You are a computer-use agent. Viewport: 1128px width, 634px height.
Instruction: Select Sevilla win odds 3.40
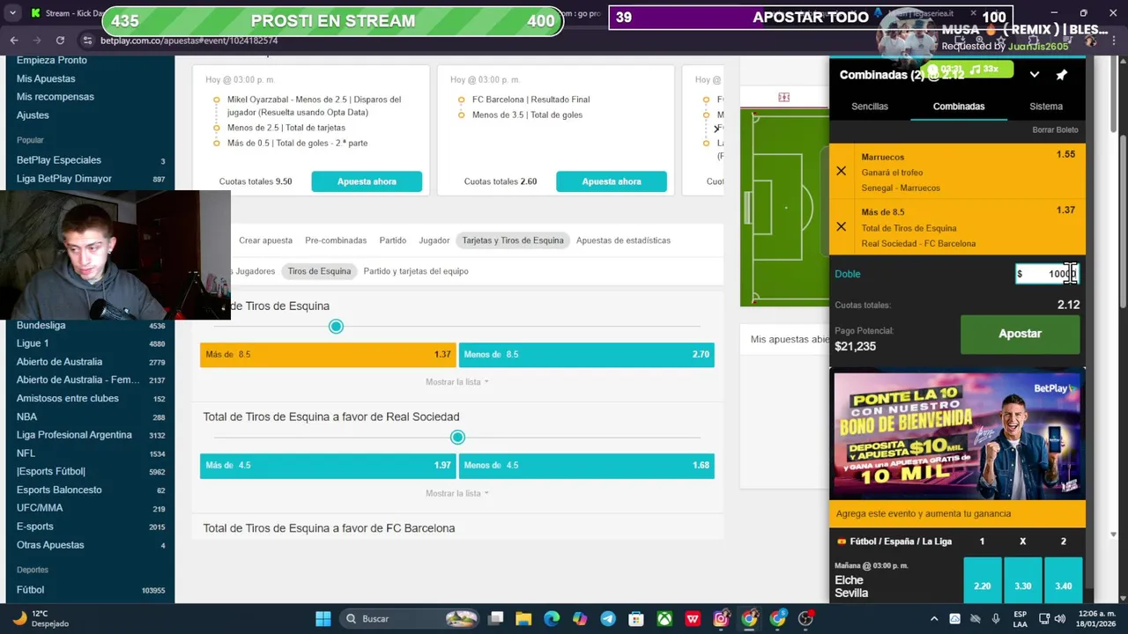tap(1064, 580)
